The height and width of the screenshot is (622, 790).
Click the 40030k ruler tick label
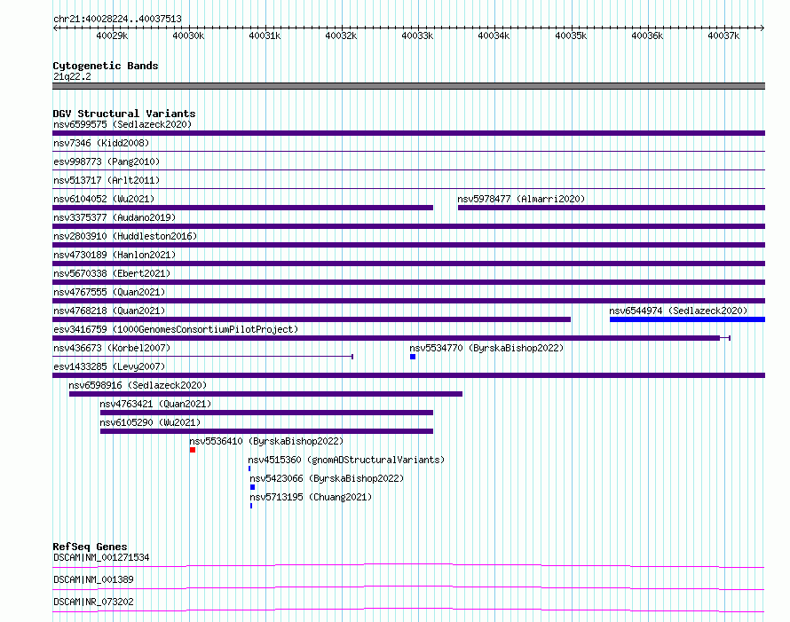pos(188,35)
